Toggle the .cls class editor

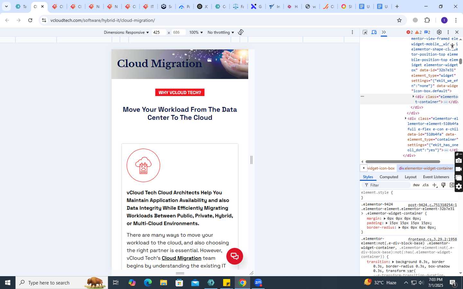click(x=425, y=185)
